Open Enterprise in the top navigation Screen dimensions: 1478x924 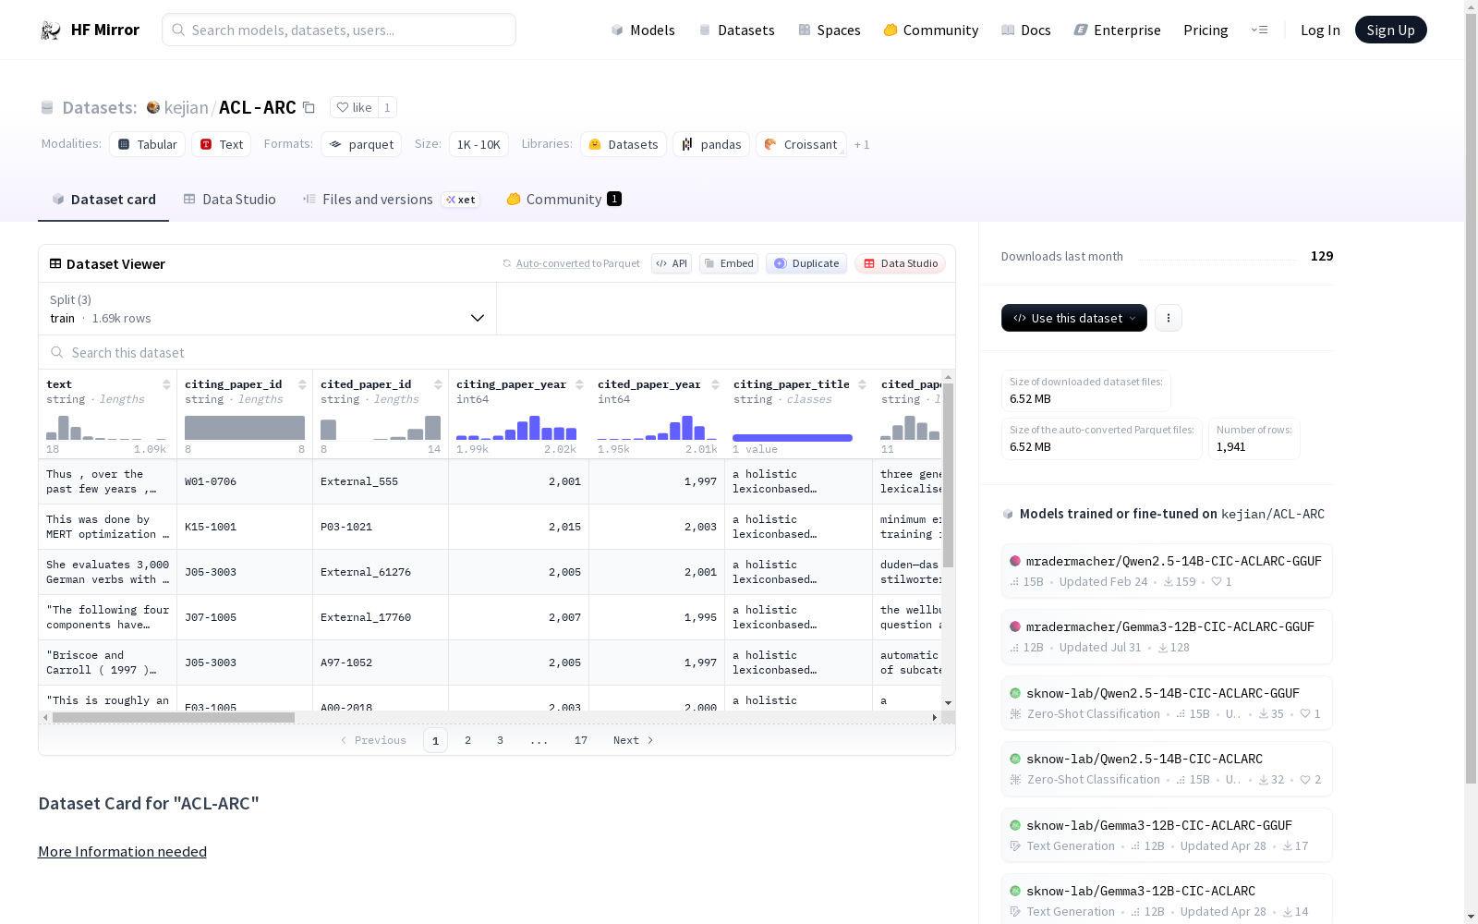tap(1118, 30)
